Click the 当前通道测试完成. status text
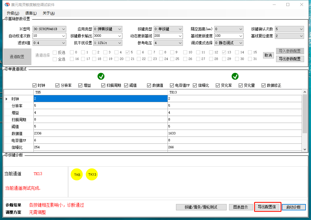The height and width of the screenshot is (220, 311). click(23, 188)
